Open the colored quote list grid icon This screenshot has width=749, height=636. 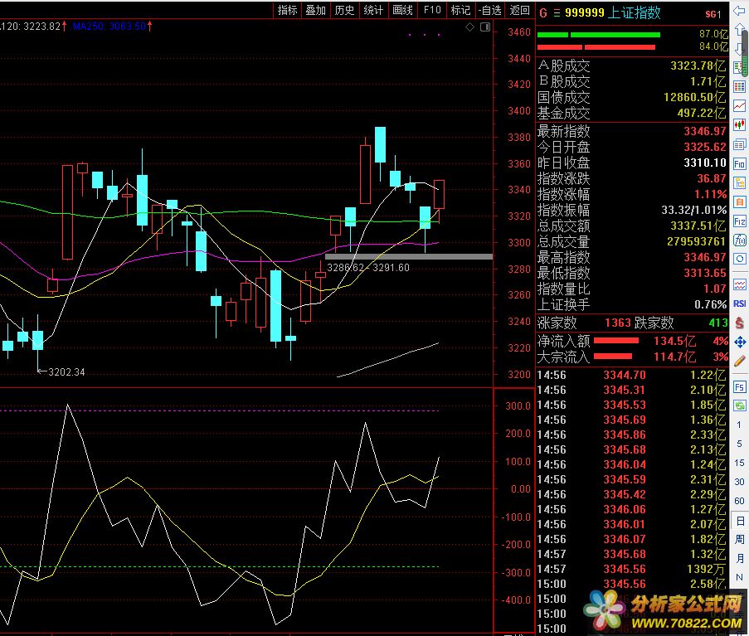click(739, 86)
